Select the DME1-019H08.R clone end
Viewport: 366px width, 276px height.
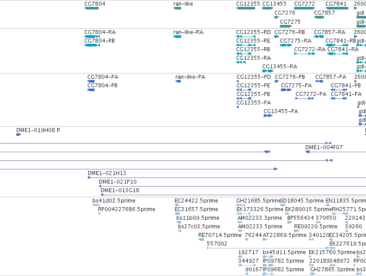tap(18, 135)
